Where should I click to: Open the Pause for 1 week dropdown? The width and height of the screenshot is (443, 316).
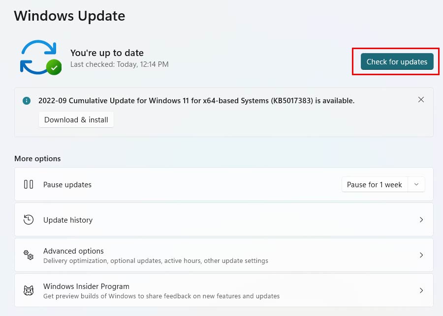(375, 185)
